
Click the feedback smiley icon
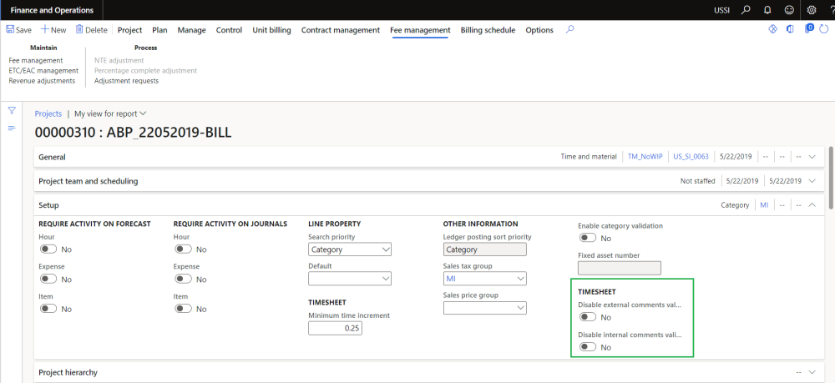coord(789,10)
